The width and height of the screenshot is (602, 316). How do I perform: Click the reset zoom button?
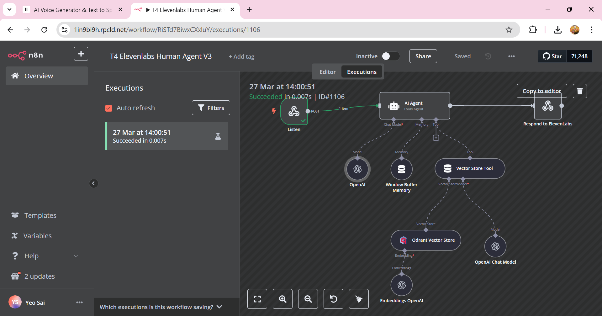click(x=333, y=299)
